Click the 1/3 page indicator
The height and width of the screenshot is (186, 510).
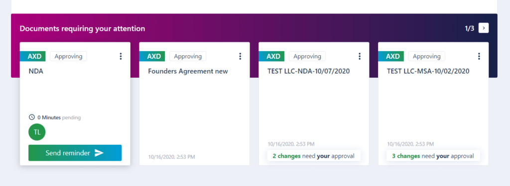(469, 28)
